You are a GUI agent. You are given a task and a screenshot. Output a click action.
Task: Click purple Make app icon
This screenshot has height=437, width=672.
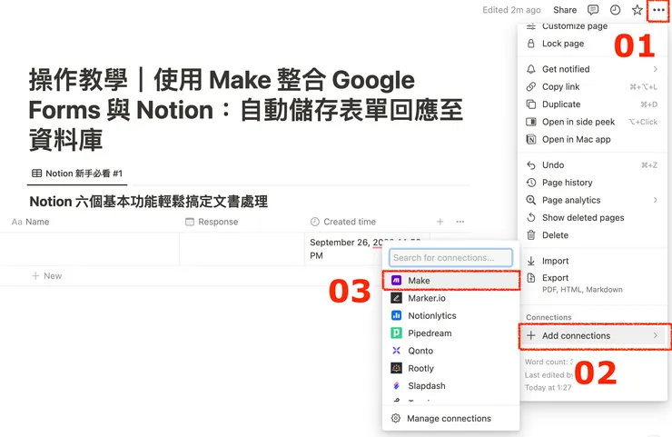click(396, 281)
